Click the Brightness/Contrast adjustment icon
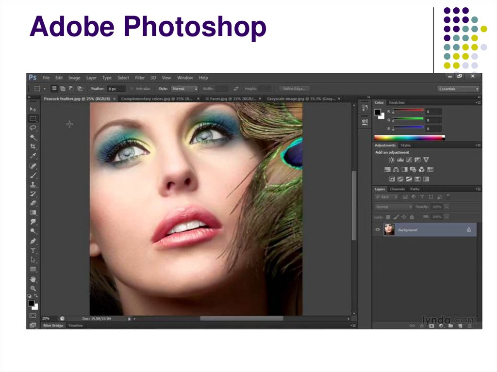The image size is (497, 372). [x=392, y=160]
